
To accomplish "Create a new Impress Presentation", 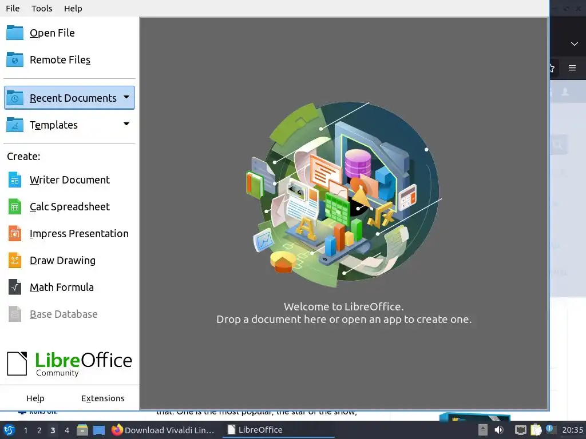I will tap(69, 234).
